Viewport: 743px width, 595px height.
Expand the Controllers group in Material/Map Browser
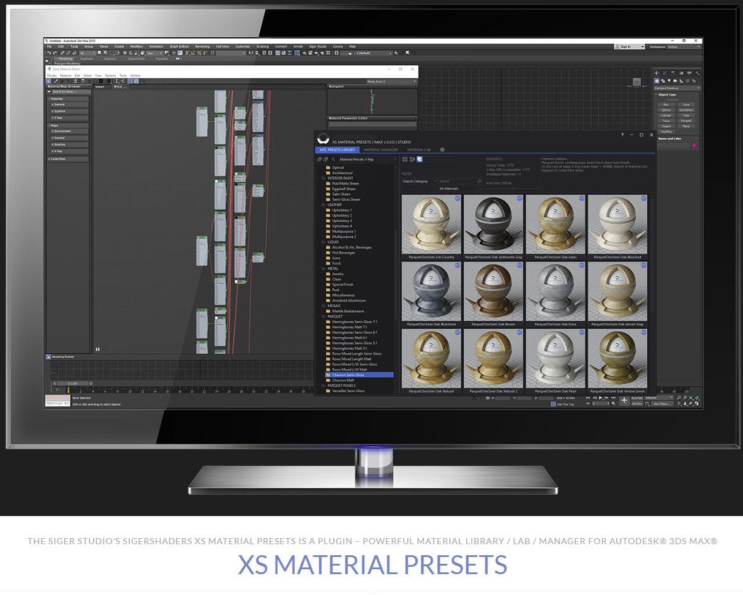(68, 159)
